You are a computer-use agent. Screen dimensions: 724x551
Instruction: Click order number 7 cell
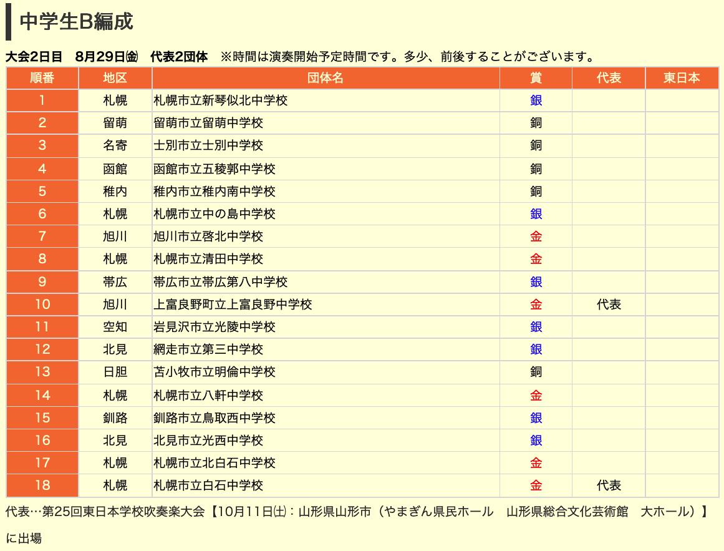tap(42, 236)
